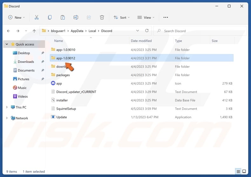Maximize the Discord window

[x=229, y=6]
